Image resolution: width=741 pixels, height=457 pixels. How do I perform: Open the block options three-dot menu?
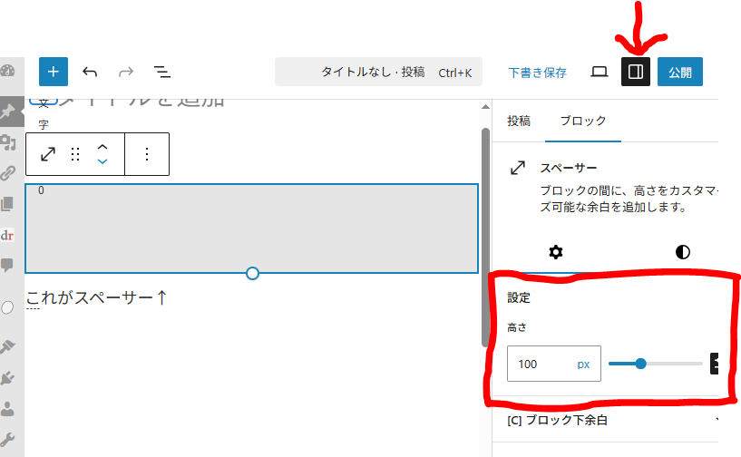tap(147, 154)
